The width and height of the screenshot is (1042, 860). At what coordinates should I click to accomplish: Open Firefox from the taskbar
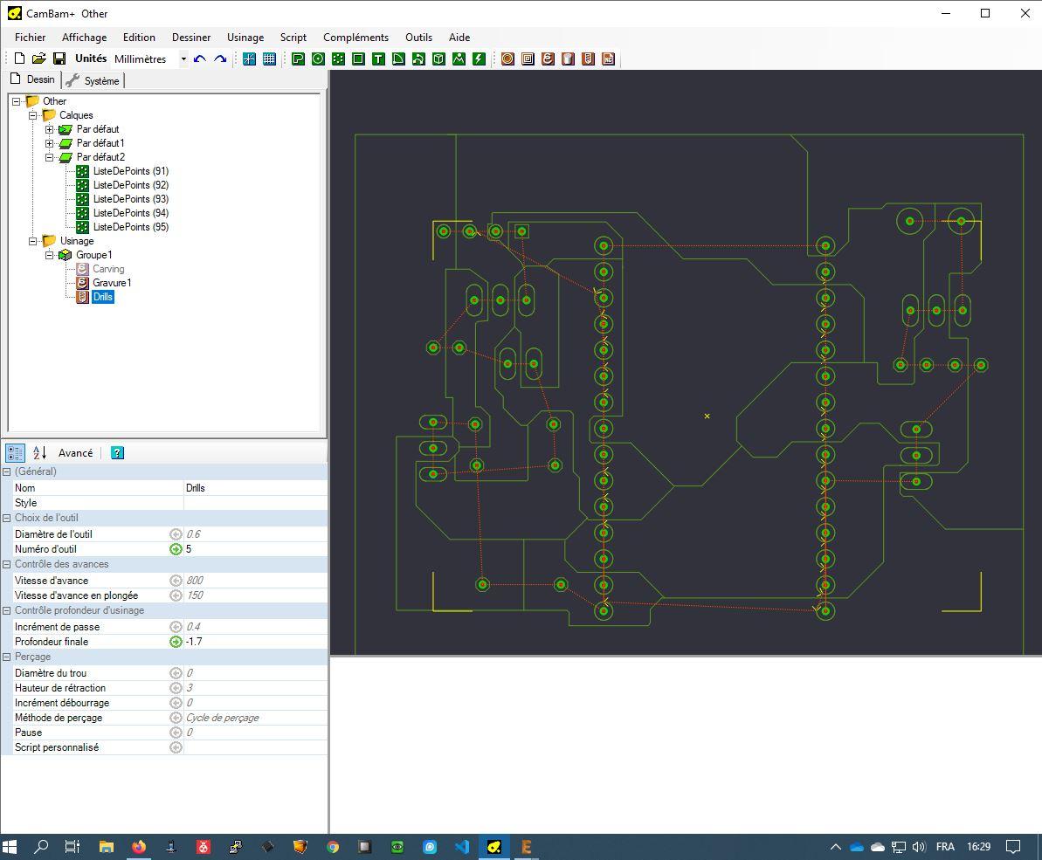click(139, 846)
